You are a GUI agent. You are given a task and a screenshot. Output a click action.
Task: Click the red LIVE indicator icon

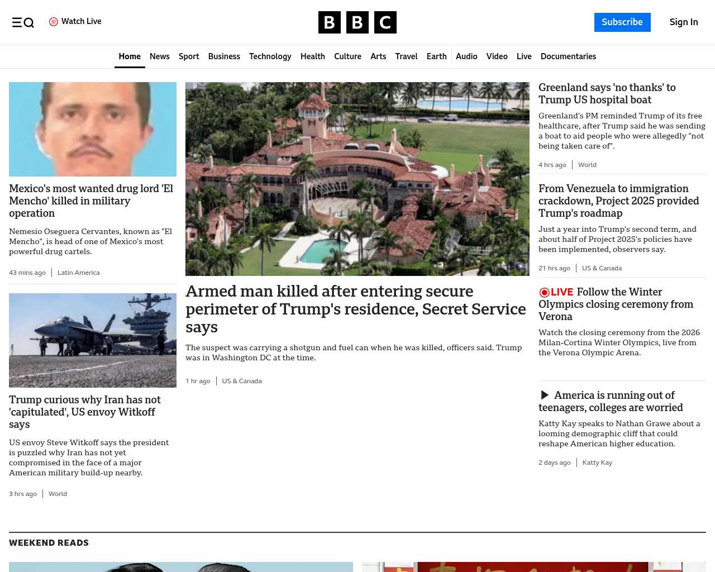545,292
